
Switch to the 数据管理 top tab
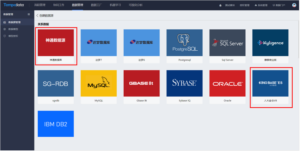point(78,5)
